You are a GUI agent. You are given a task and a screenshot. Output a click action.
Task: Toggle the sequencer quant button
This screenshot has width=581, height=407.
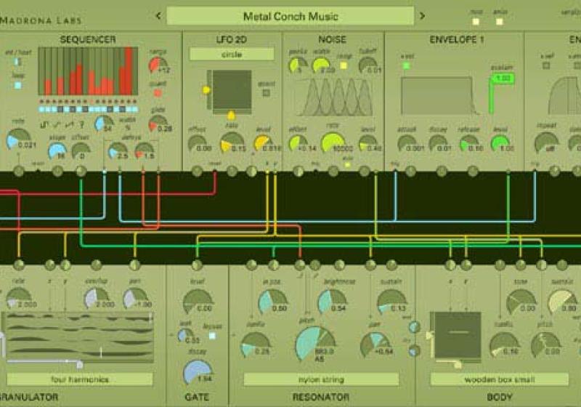pyautogui.click(x=158, y=93)
